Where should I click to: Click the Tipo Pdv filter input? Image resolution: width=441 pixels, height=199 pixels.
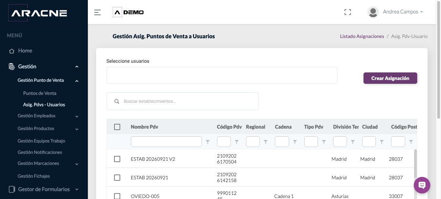click(311, 142)
